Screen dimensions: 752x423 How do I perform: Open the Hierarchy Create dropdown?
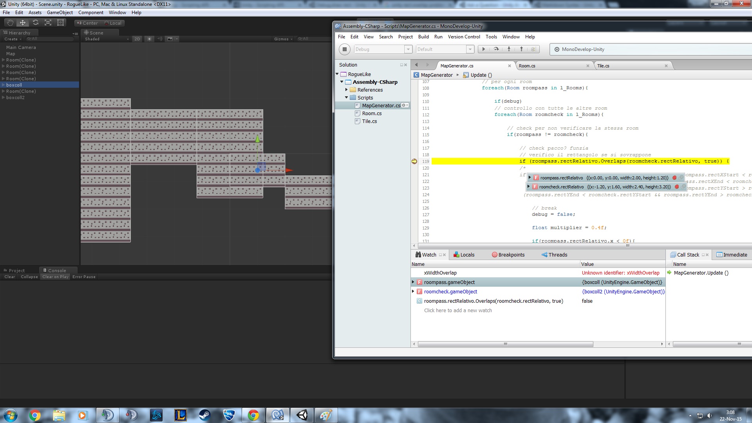[x=13, y=39]
